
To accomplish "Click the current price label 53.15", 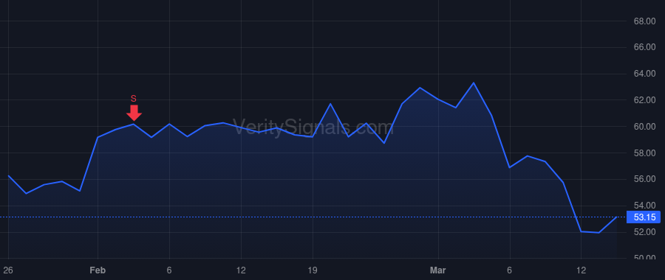I will point(644,217).
